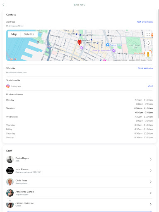The width and height of the screenshot is (159, 212).
Task: Click Paola Reyes profile photo
Action: pos(10,159)
